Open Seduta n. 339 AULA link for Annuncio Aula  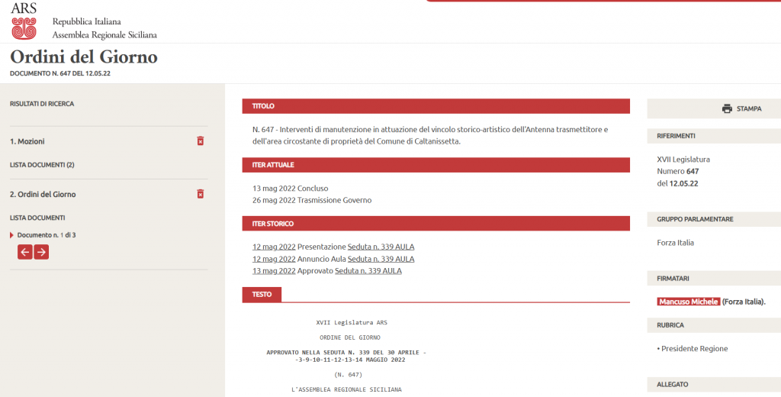(x=381, y=259)
